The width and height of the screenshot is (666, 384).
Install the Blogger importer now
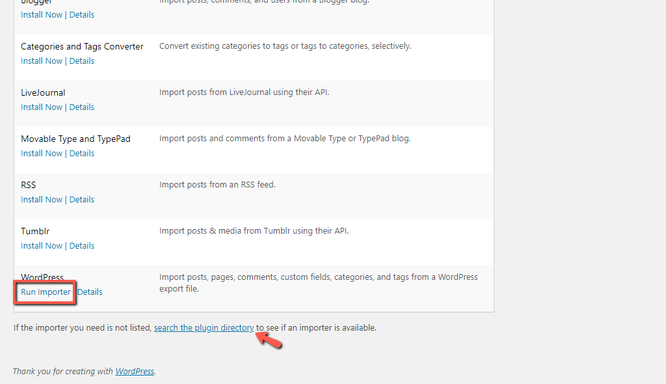click(42, 14)
